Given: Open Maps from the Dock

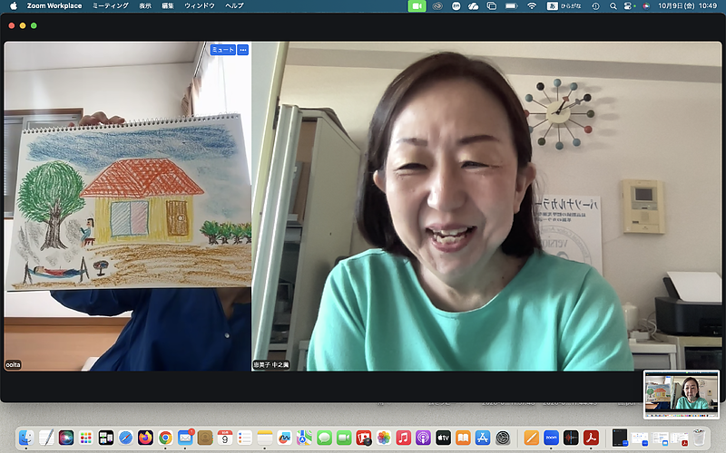Looking at the screenshot, I should click(x=304, y=438).
